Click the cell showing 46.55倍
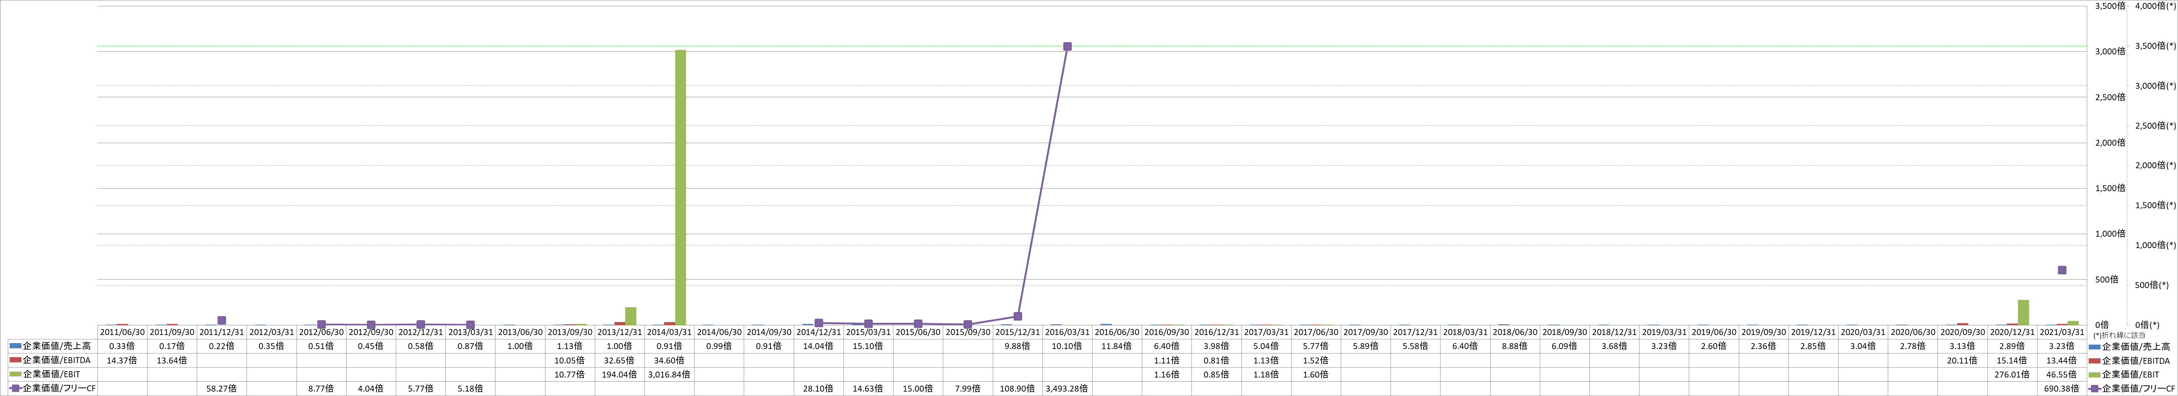The image size is (2178, 396). tap(2061, 374)
